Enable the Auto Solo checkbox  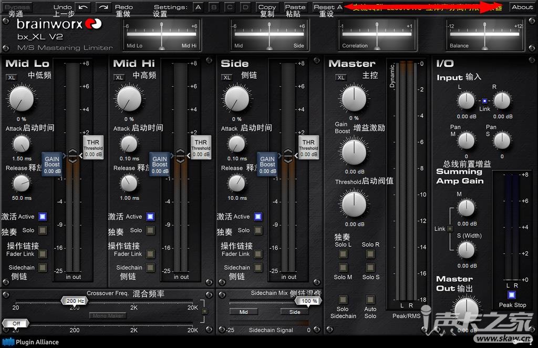pyautogui.click(x=370, y=299)
